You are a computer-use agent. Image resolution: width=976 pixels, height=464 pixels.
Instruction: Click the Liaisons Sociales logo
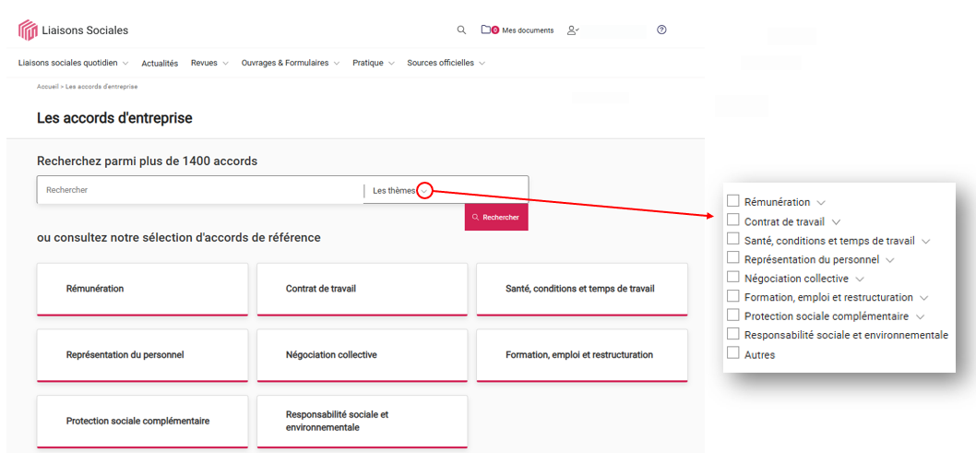point(74,30)
